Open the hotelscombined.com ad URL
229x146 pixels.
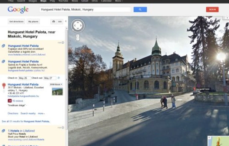tap(27, 54)
